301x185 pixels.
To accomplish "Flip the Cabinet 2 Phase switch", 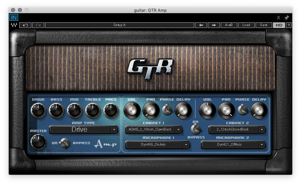I will pos(242,110).
